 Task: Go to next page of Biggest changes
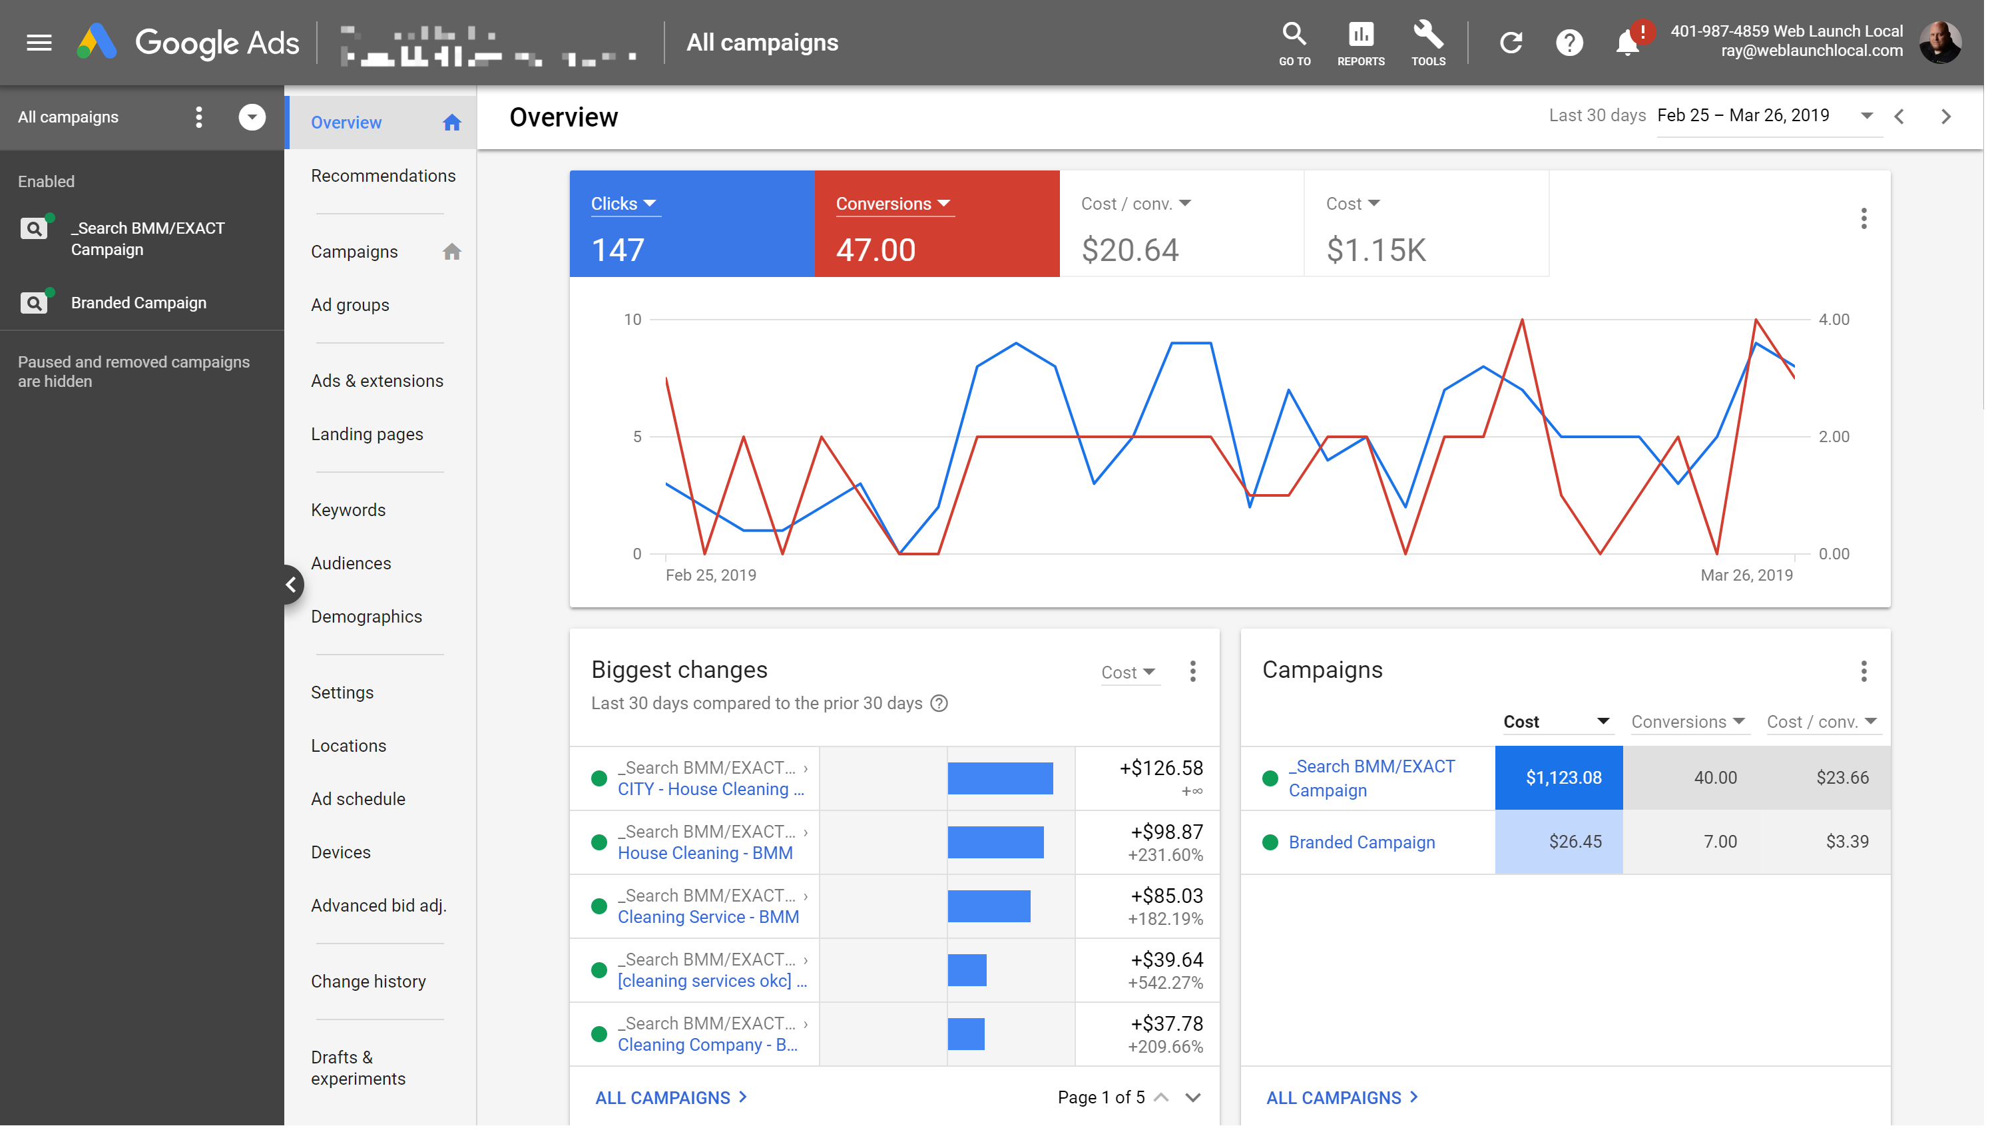(1192, 1097)
